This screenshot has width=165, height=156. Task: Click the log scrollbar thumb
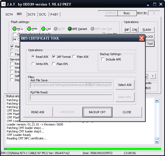click(x=157, y=138)
